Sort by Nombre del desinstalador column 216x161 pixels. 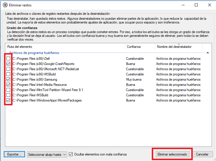[179, 47]
